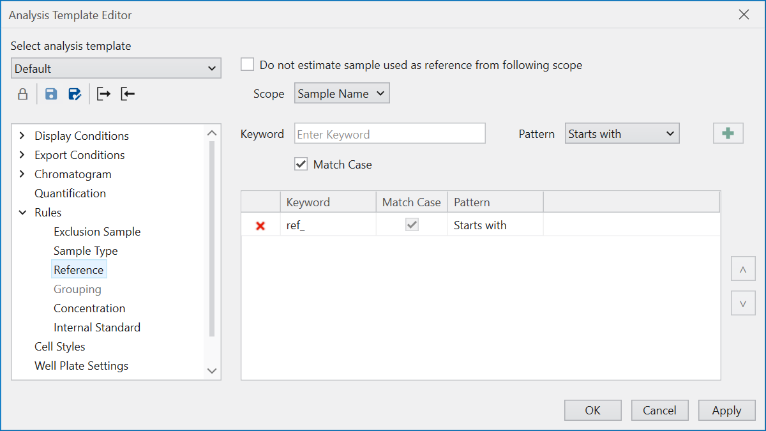The width and height of the screenshot is (766, 431).
Task: Select Internal Standard in the tree
Action: tap(97, 328)
